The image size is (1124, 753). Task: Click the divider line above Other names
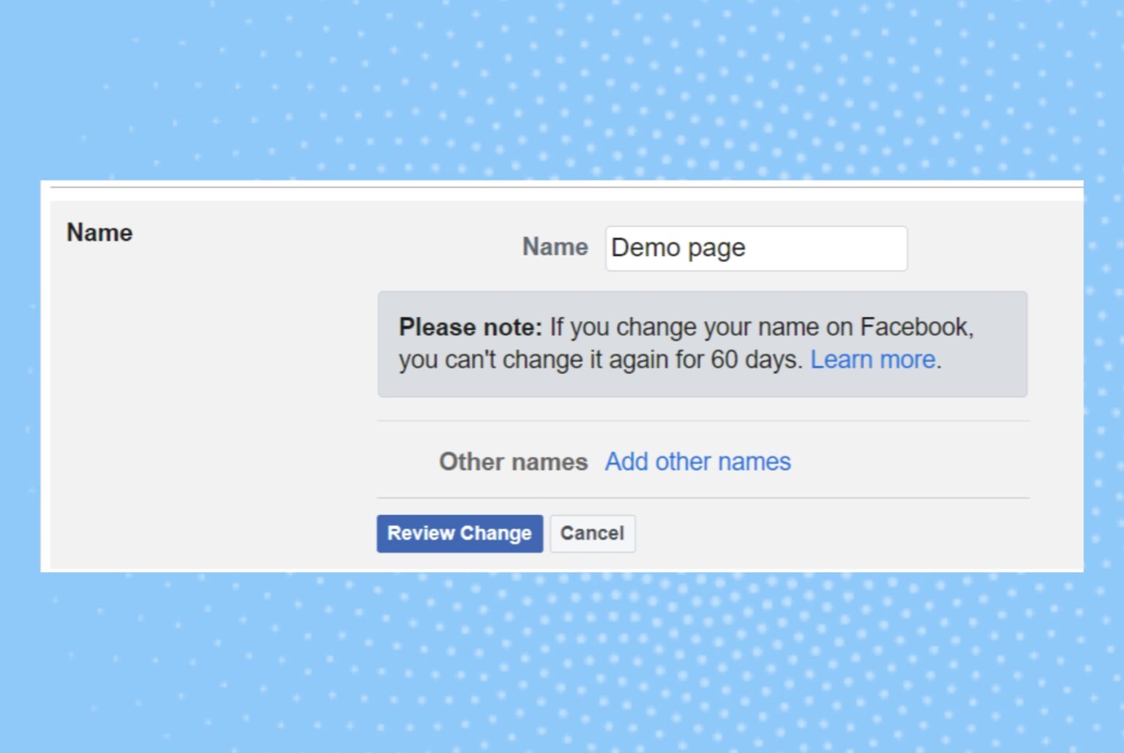[x=702, y=421]
